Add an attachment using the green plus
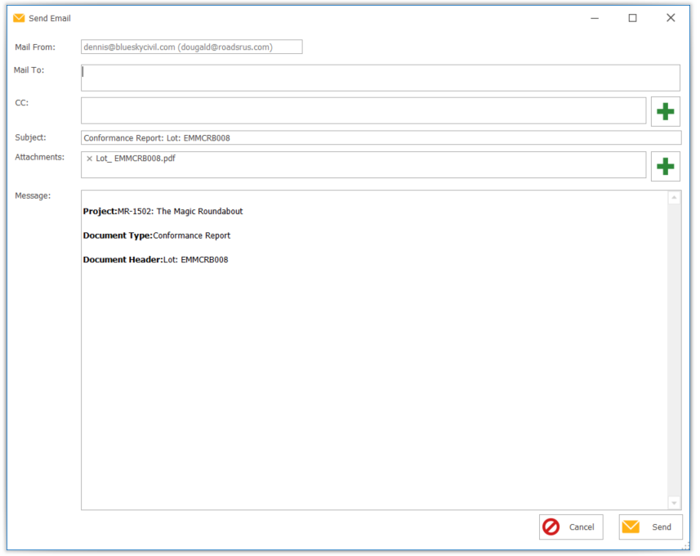Screen dimensions: 700x556 pyautogui.click(x=665, y=166)
